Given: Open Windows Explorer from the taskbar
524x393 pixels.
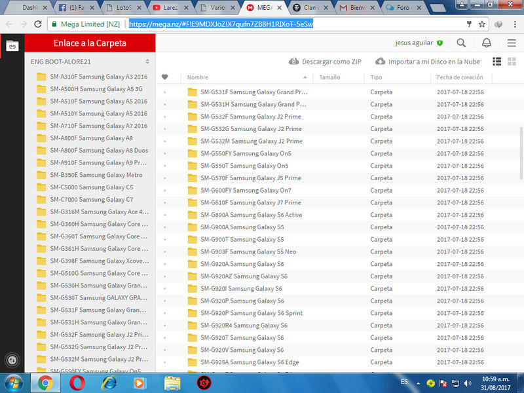Looking at the screenshot, I should coord(172,383).
